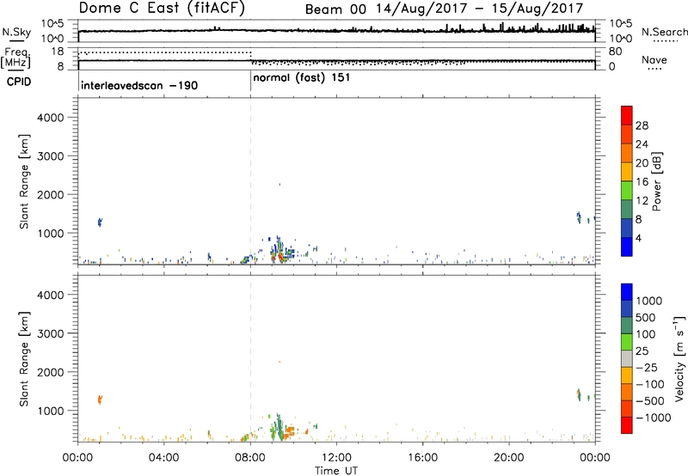Image resolution: width=688 pixels, height=476 pixels.
Task: Click the orange echo cluster near 01:00 in the velocity panel
Action: point(100,400)
